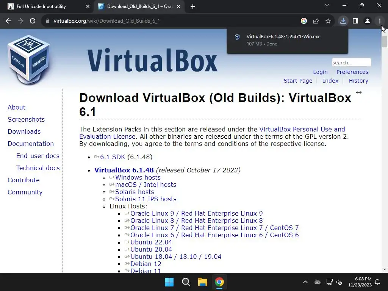Bookmark this page with the star
The image size is (388, 291).
point(328,21)
